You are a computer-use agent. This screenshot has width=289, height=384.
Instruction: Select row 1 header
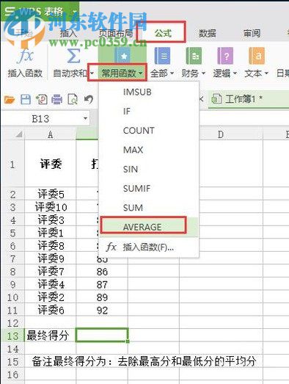tap(12, 164)
